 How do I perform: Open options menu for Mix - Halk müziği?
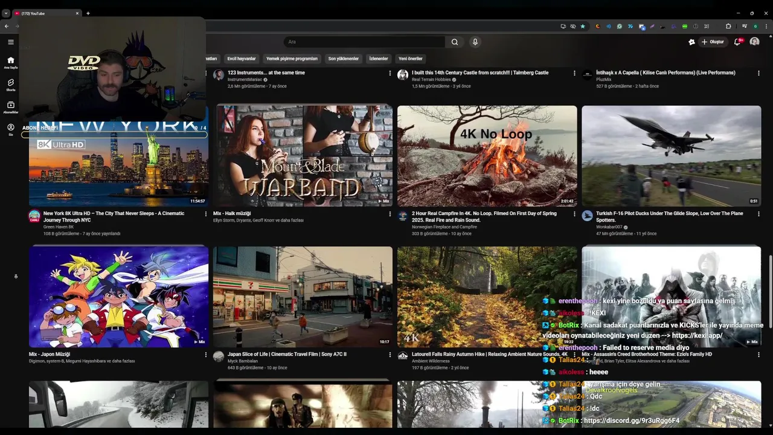click(x=390, y=214)
